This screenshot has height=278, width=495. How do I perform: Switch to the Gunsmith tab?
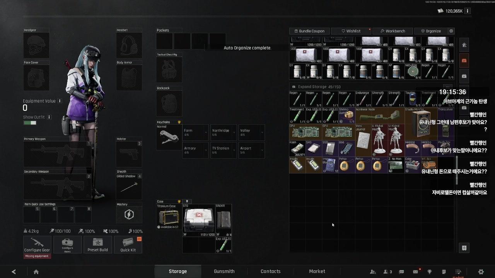[x=224, y=271]
